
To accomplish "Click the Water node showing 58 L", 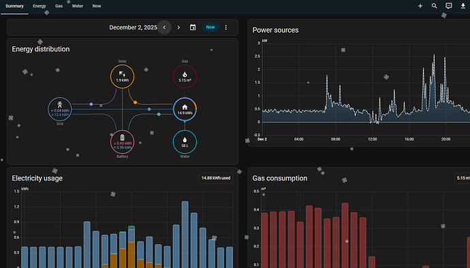I will [185, 142].
